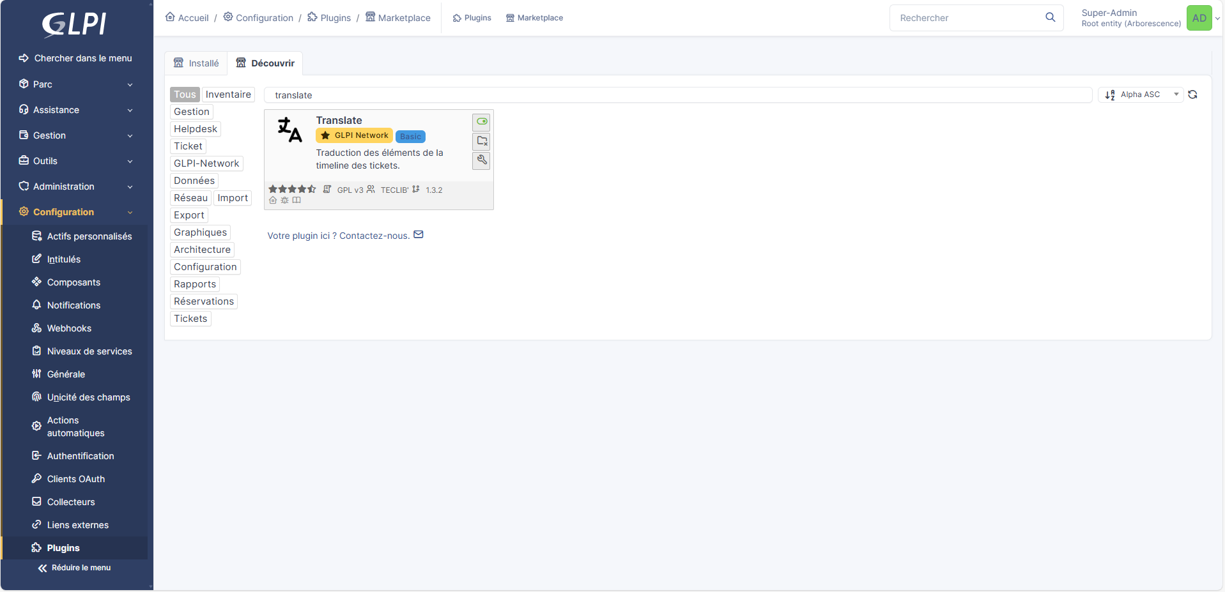Viewport: 1225px width, 592px height.
Task: Expand the Assistance sidebar menu
Action: (76, 110)
